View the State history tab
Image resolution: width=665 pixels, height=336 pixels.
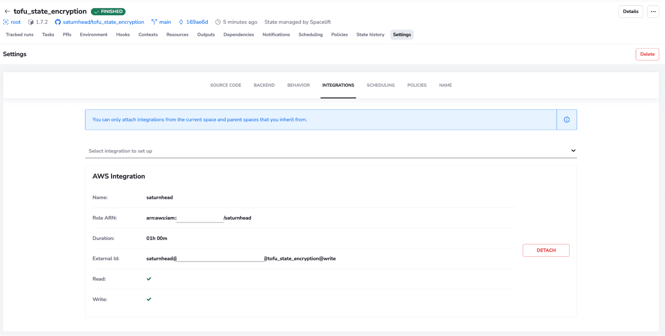point(370,35)
